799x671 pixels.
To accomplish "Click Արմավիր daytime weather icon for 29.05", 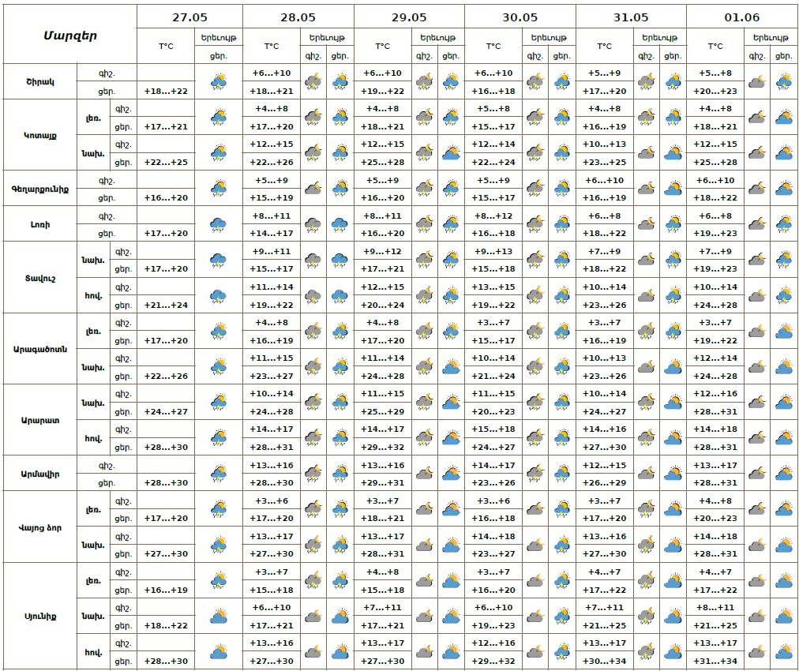I will pyautogui.click(x=451, y=473).
